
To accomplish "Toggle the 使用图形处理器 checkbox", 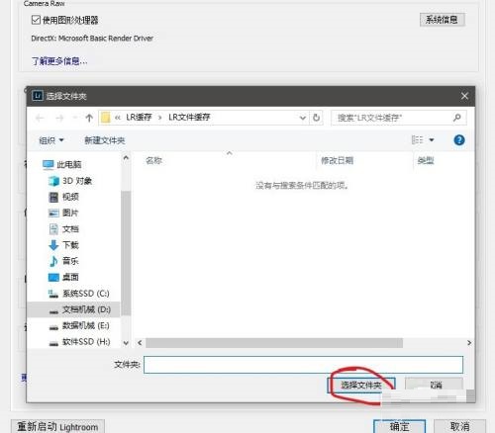I will [x=36, y=20].
